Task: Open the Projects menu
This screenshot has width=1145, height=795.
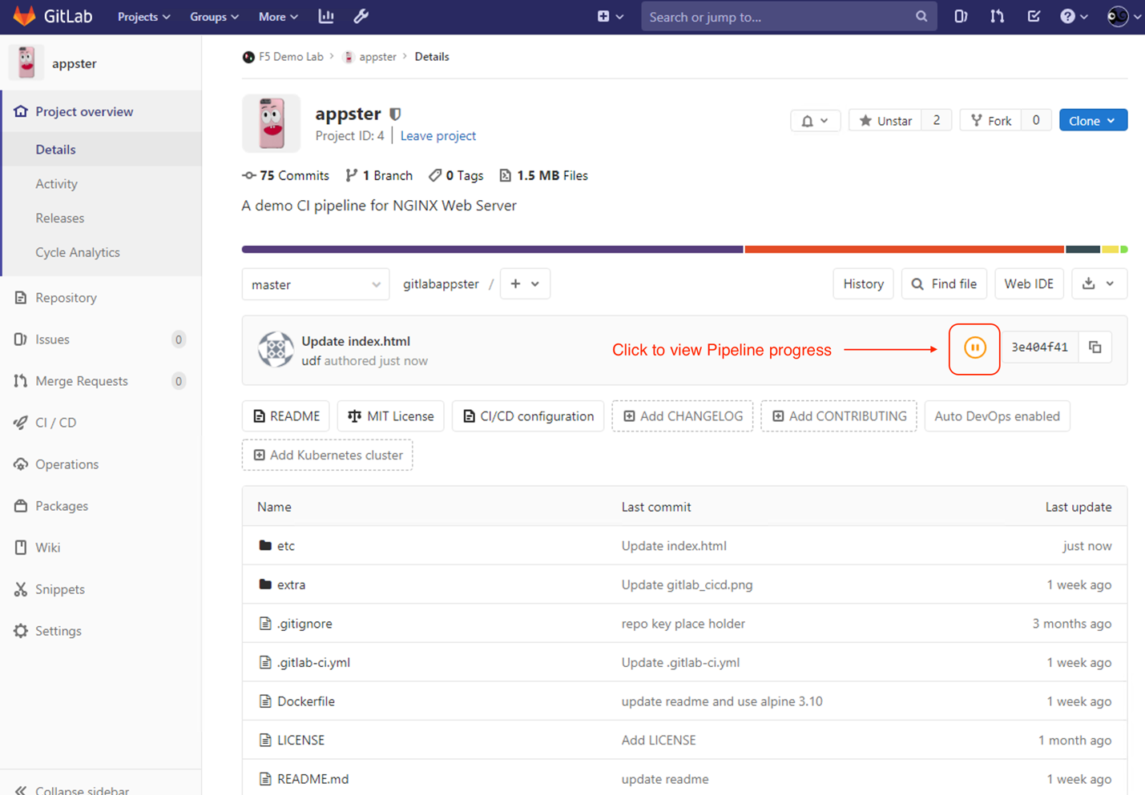Action: tap(144, 17)
